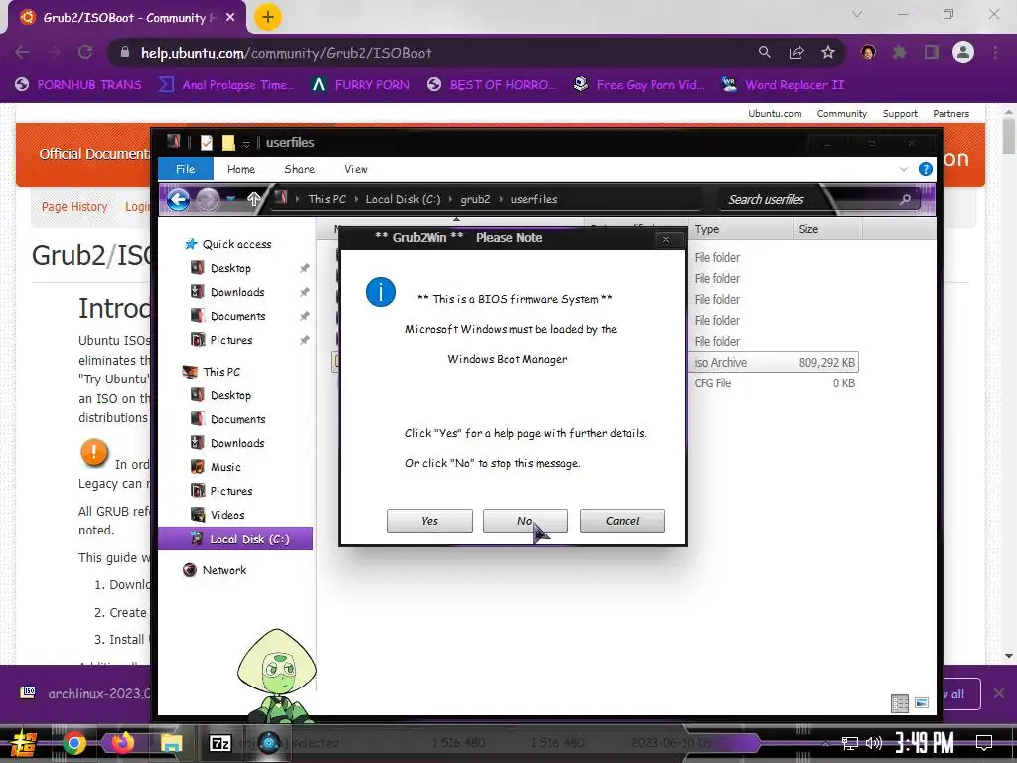Click the Chrome zoom magnifier icon
The height and width of the screenshot is (763, 1017).
point(765,52)
